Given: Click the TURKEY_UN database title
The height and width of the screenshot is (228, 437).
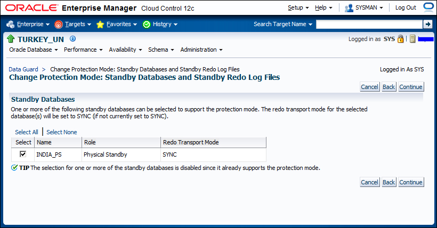Looking at the screenshot, I should pyautogui.click(x=41, y=39).
